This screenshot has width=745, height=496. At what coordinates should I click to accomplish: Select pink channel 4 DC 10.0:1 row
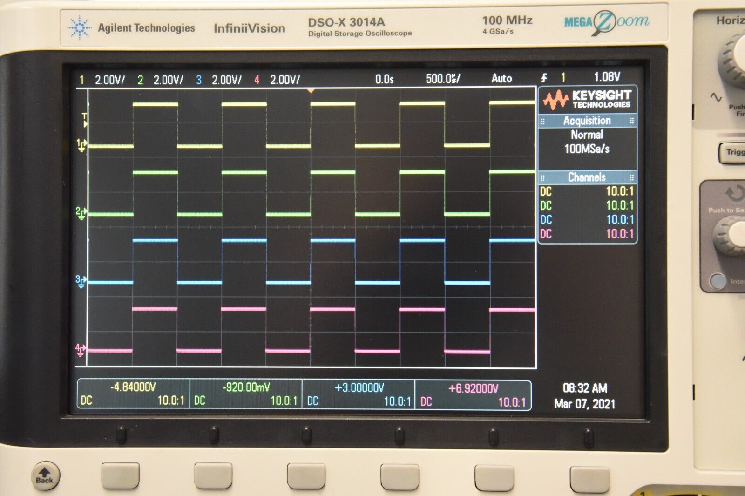(x=587, y=234)
